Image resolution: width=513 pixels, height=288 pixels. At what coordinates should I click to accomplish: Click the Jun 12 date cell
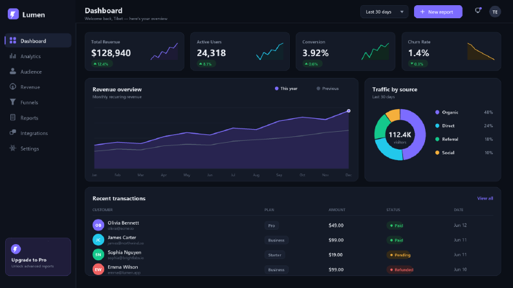(460, 225)
